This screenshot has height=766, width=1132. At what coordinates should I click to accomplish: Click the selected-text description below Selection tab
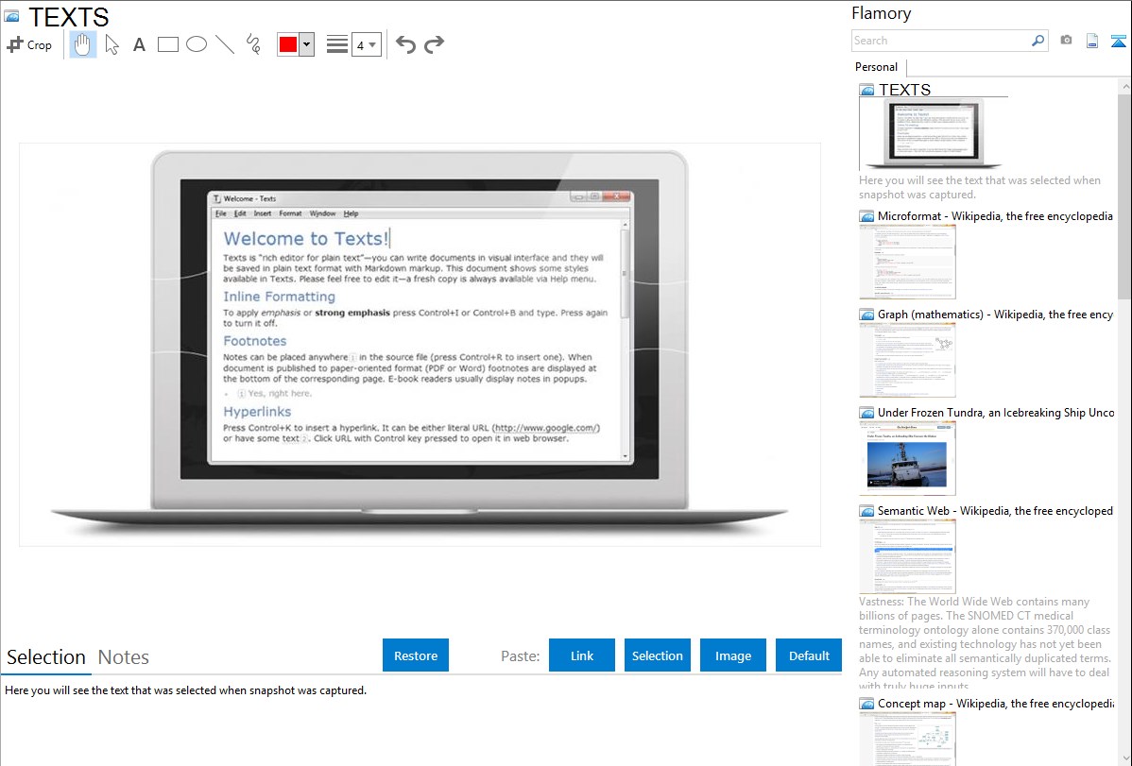(x=185, y=690)
